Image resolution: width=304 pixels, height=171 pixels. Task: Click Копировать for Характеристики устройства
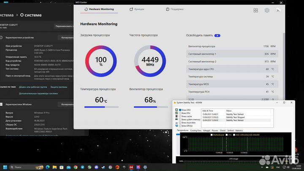click(66, 38)
